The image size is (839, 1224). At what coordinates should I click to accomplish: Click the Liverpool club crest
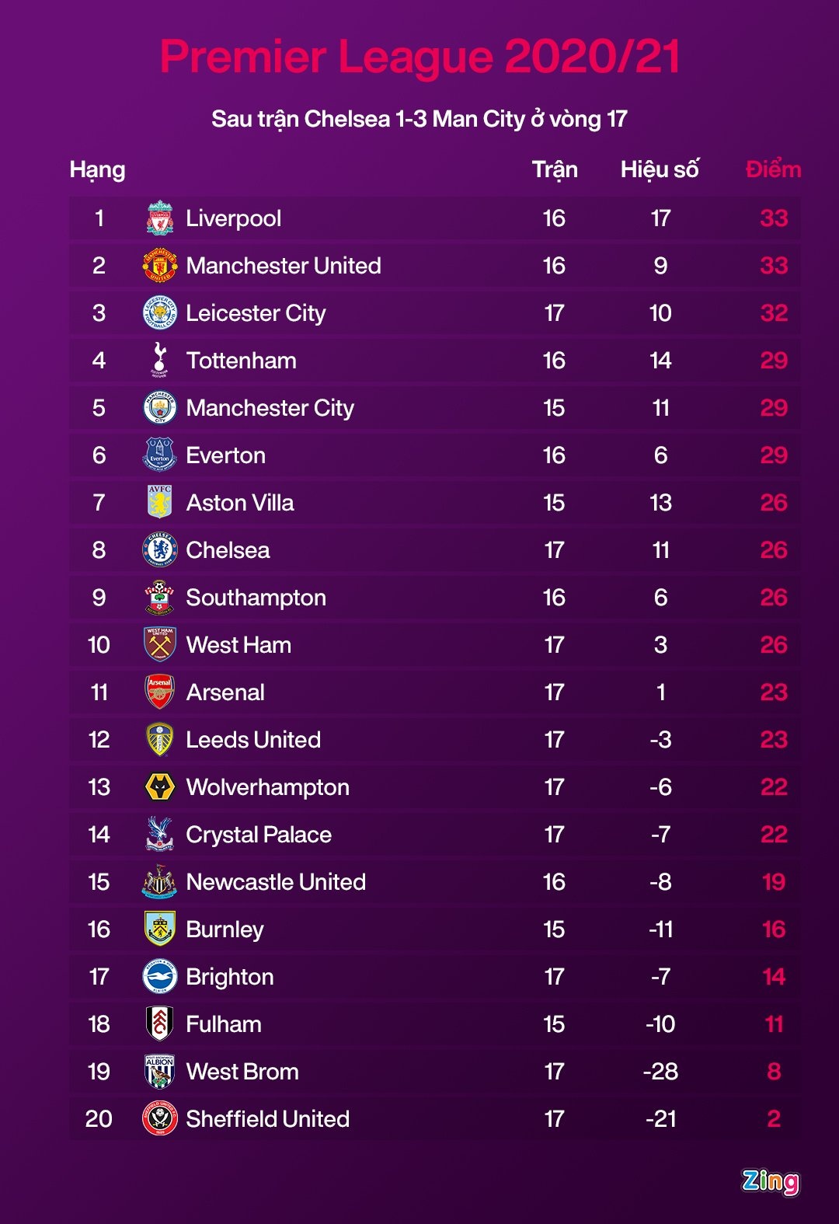point(160,218)
